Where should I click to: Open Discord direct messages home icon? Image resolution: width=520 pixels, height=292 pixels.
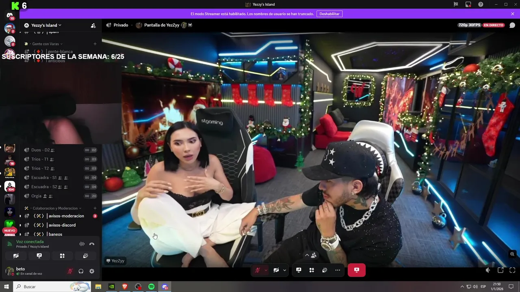coord(10,15)
